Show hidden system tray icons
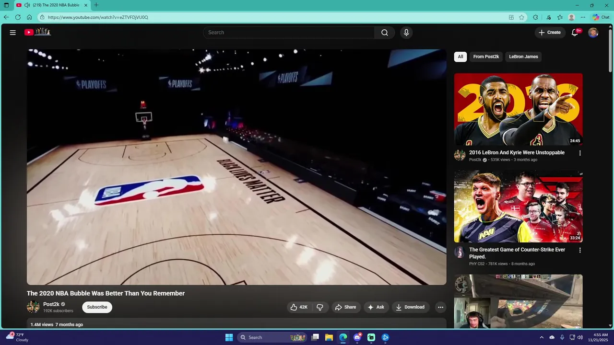Screen dimensions: 614x345 click(x=542, y=337)
